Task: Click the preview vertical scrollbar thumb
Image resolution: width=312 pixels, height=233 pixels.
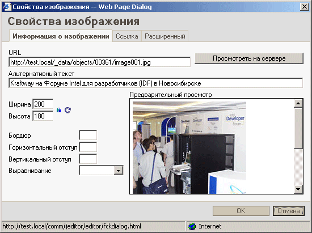Action: coord(298,128)
